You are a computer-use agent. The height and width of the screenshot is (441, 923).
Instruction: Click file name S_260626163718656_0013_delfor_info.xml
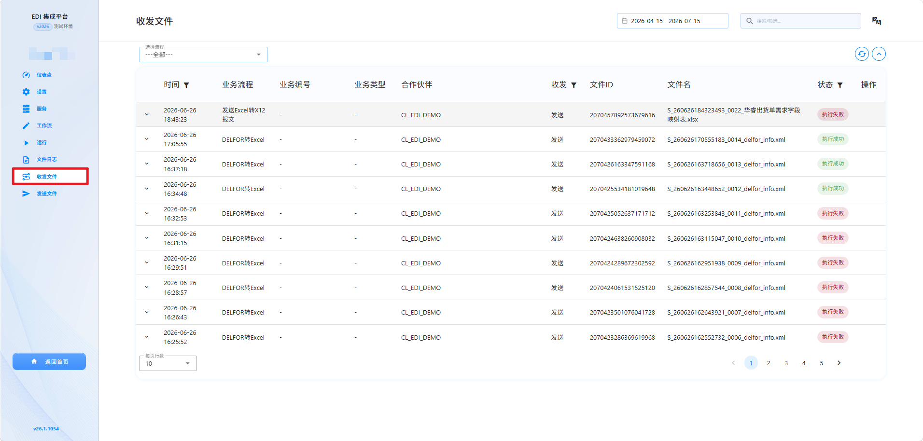click(x=726, y=164)
